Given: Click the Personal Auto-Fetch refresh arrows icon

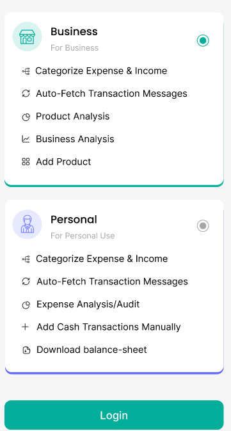Looking at the screenshot, I should tap(26, 282).
